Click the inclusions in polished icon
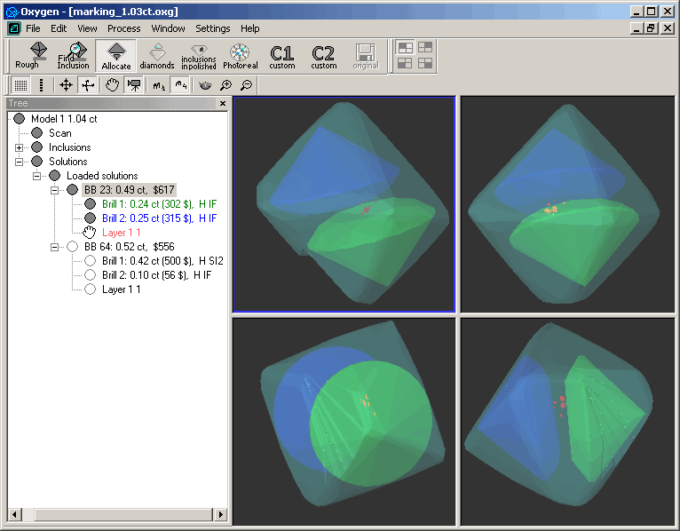Image resolution: width=680 pixels, height=531 pixels. pyautogui.click(x=198, y=55)
